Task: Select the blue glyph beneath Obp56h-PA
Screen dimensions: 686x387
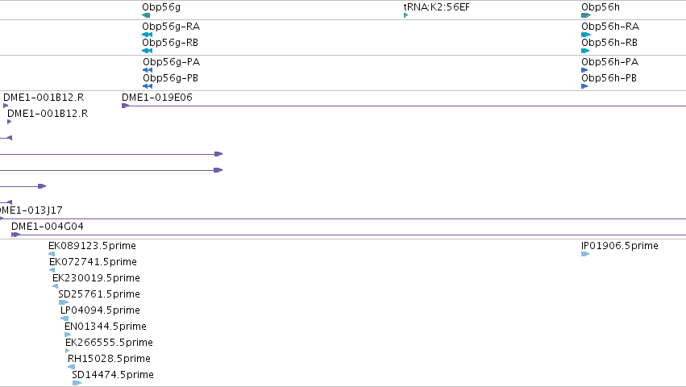Action: [x=584, y=70]
